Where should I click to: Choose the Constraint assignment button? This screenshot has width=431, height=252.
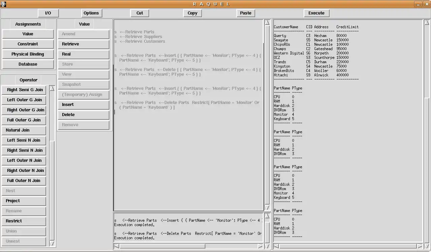click(x=28, y=44)
